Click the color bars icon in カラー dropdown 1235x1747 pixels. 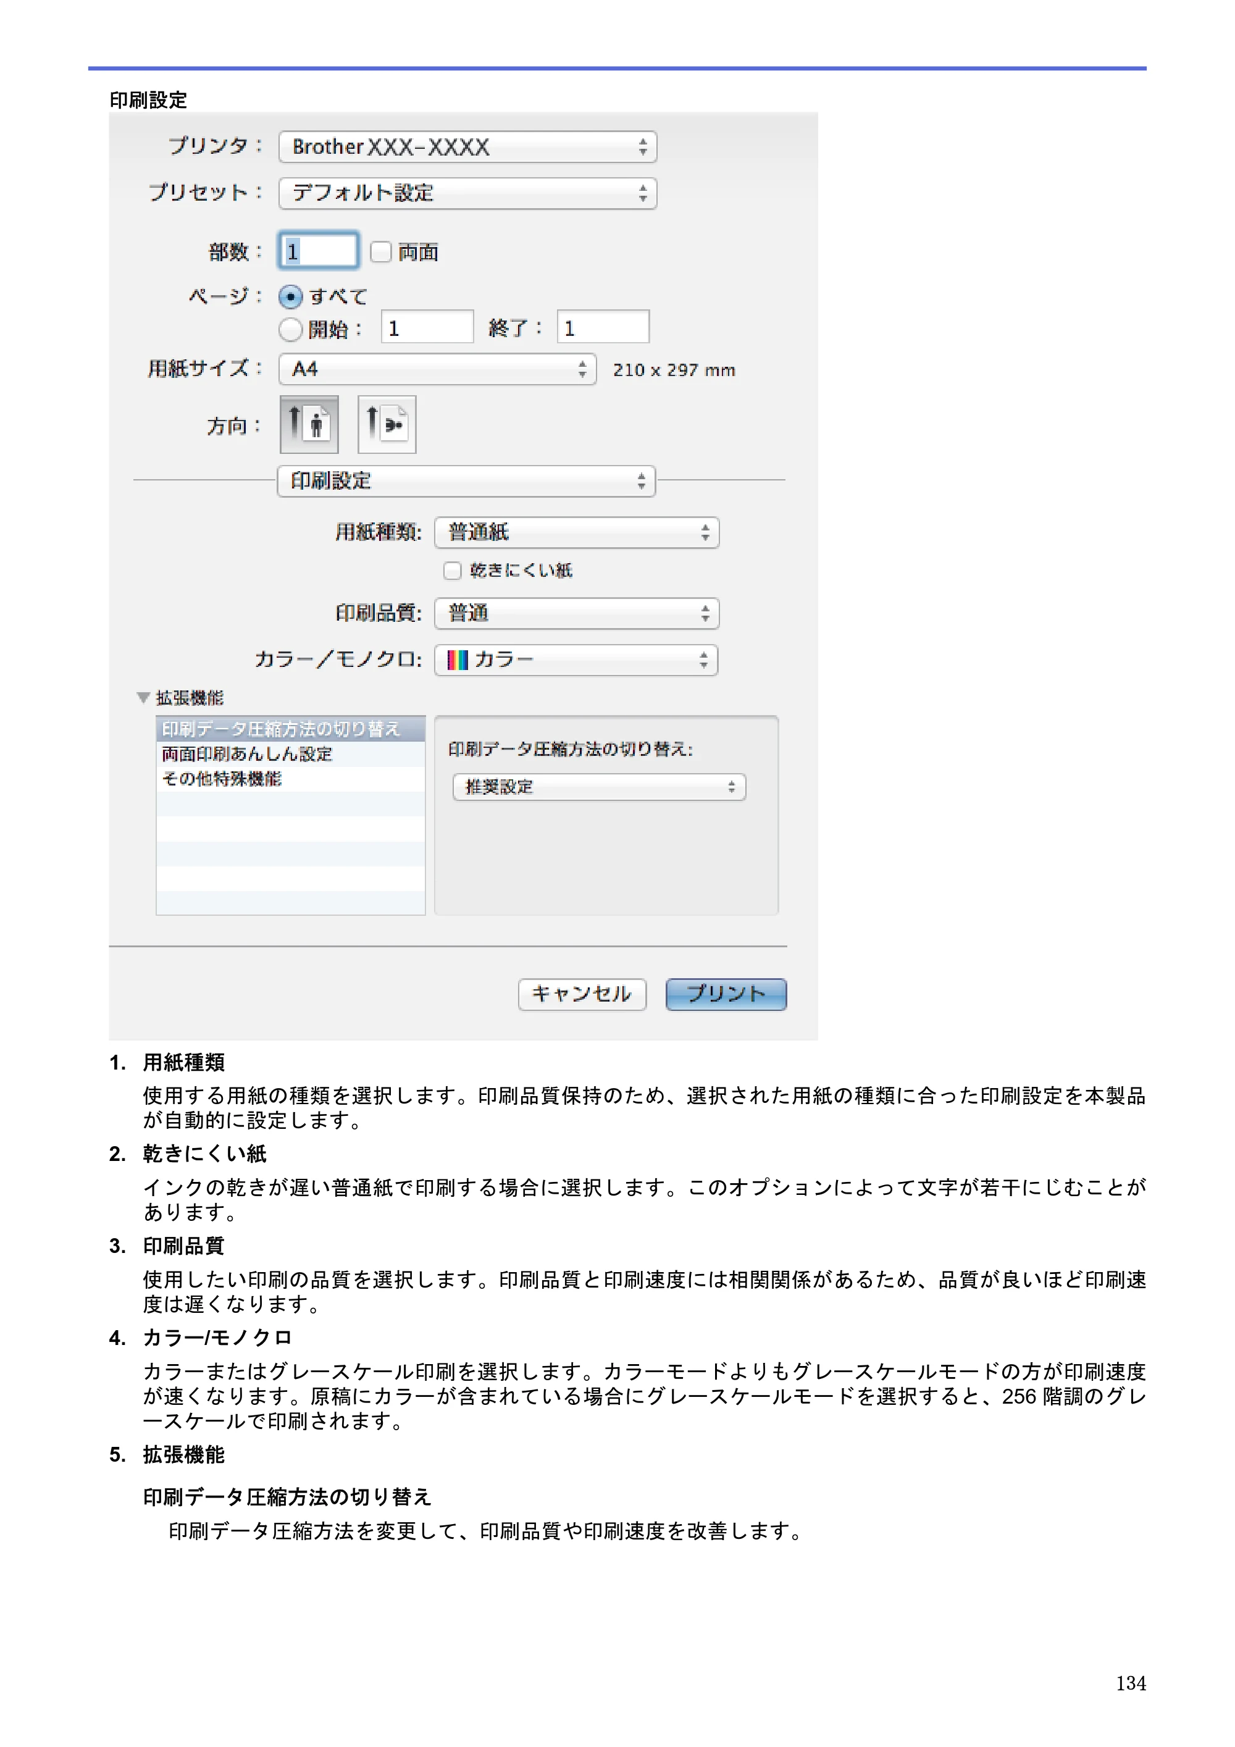tap(458, 660)
